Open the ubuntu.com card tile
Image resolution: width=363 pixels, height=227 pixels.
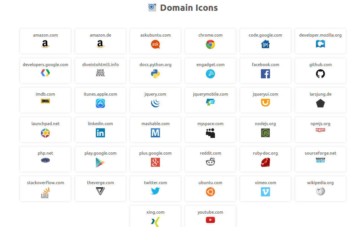tap(210, 188)
